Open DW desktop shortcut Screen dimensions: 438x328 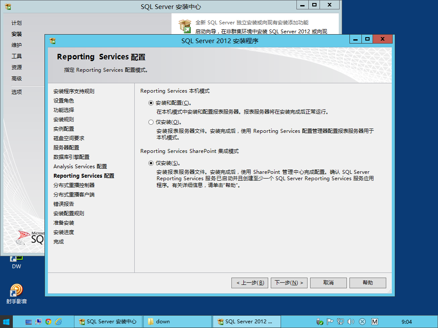pos(17,262)
